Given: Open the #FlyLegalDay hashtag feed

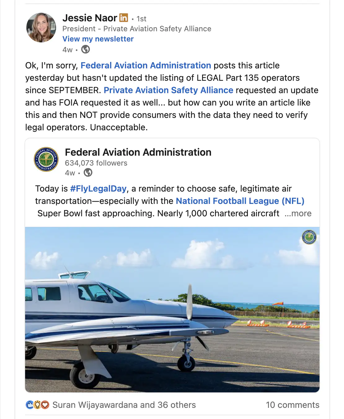Looking at the screenshot, I should tap(98, 188).
